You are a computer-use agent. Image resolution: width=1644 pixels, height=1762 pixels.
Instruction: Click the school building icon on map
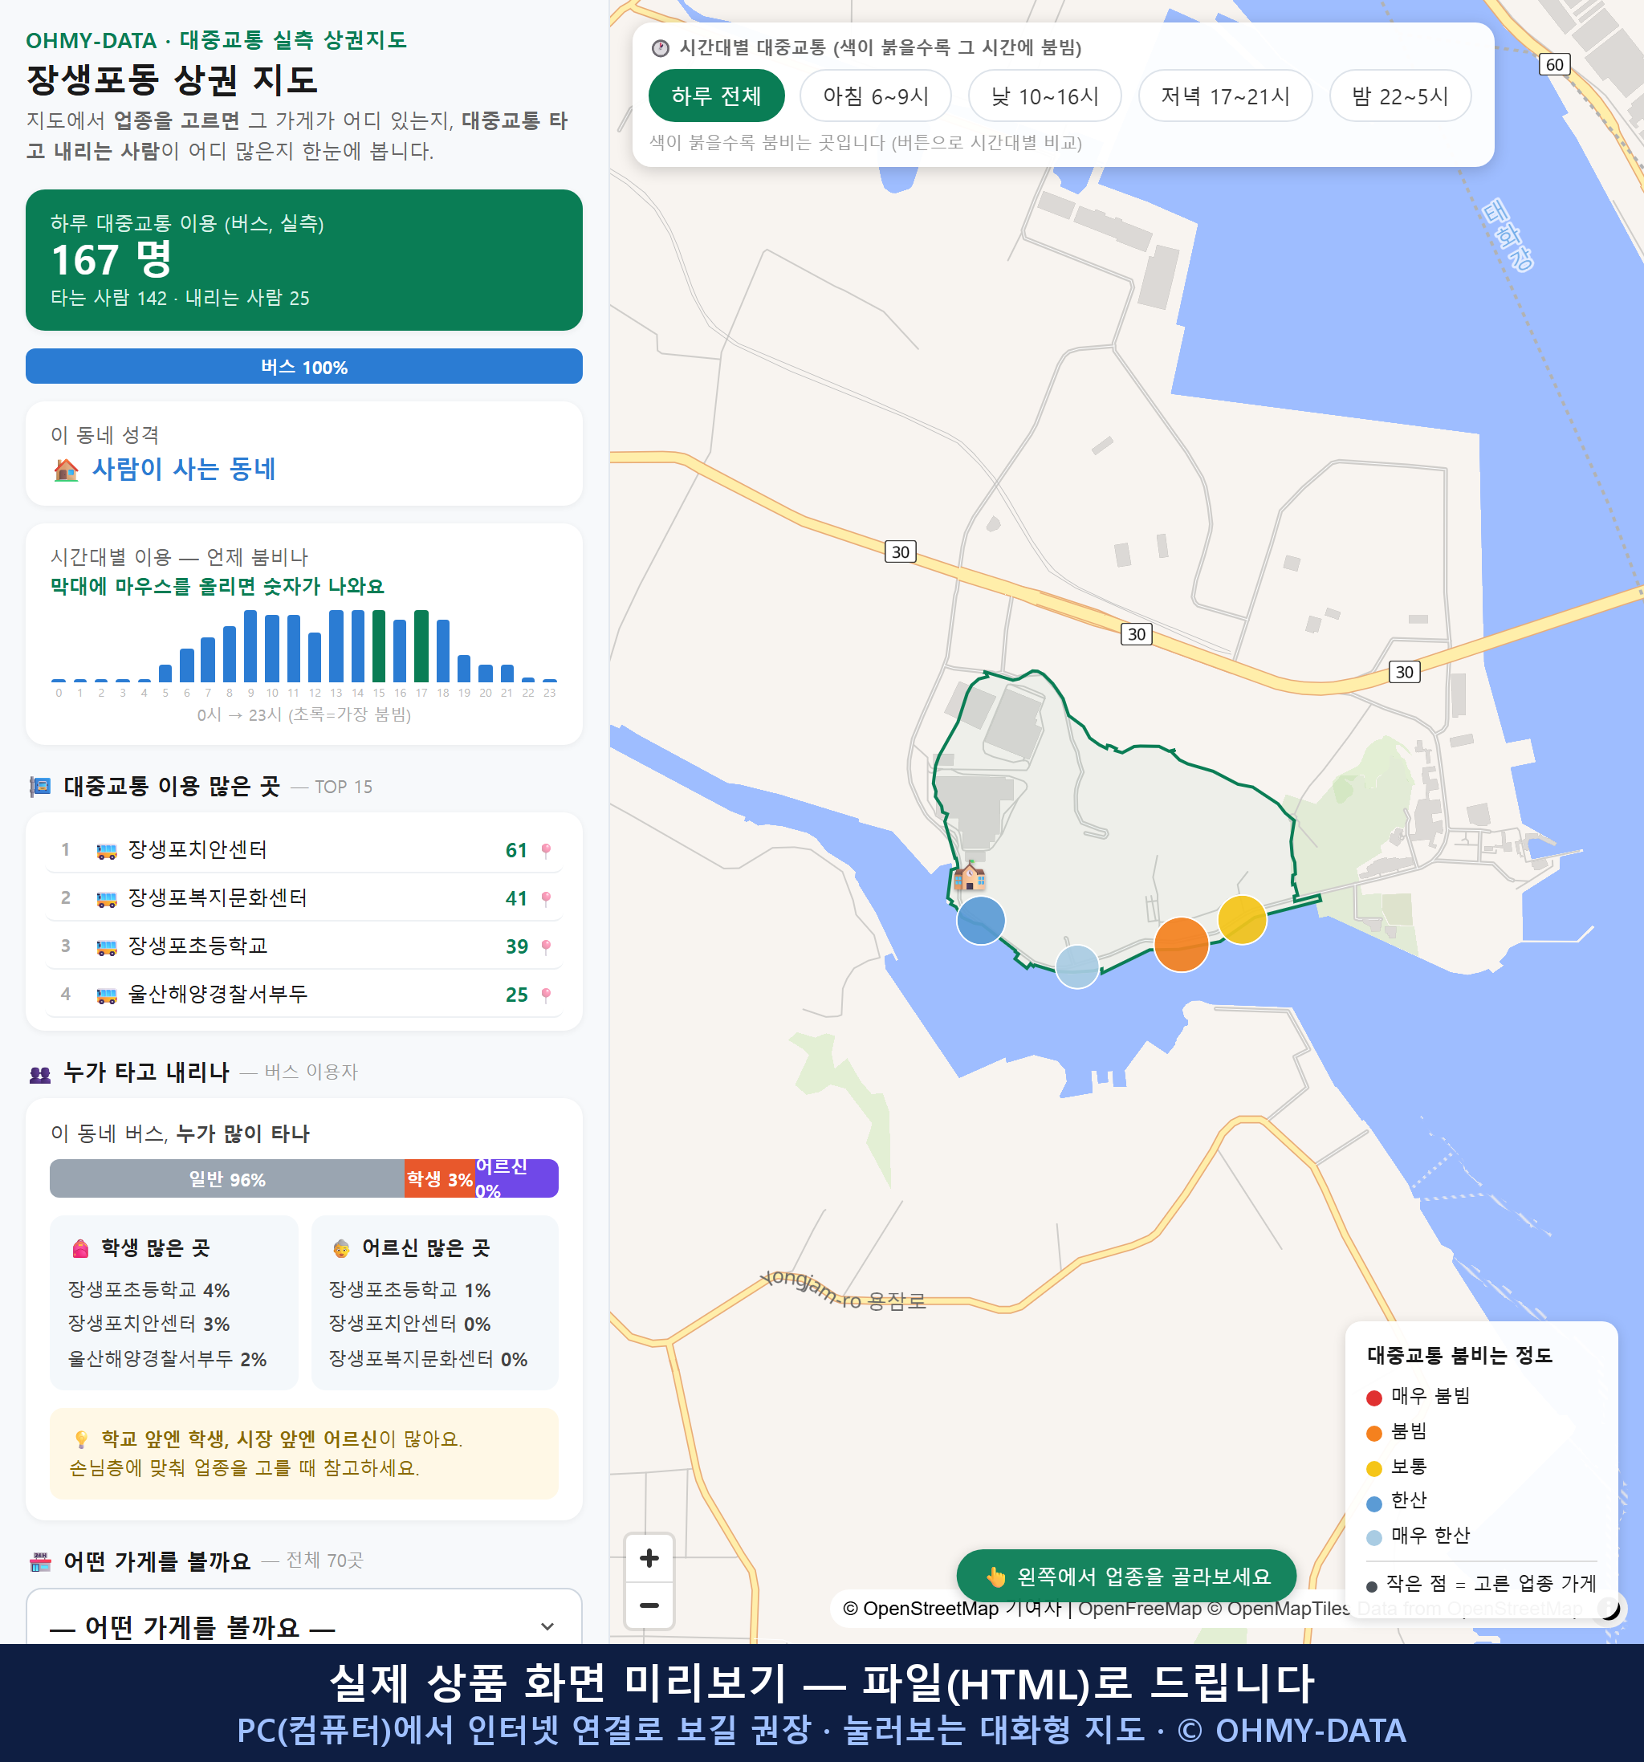[970, 876]
